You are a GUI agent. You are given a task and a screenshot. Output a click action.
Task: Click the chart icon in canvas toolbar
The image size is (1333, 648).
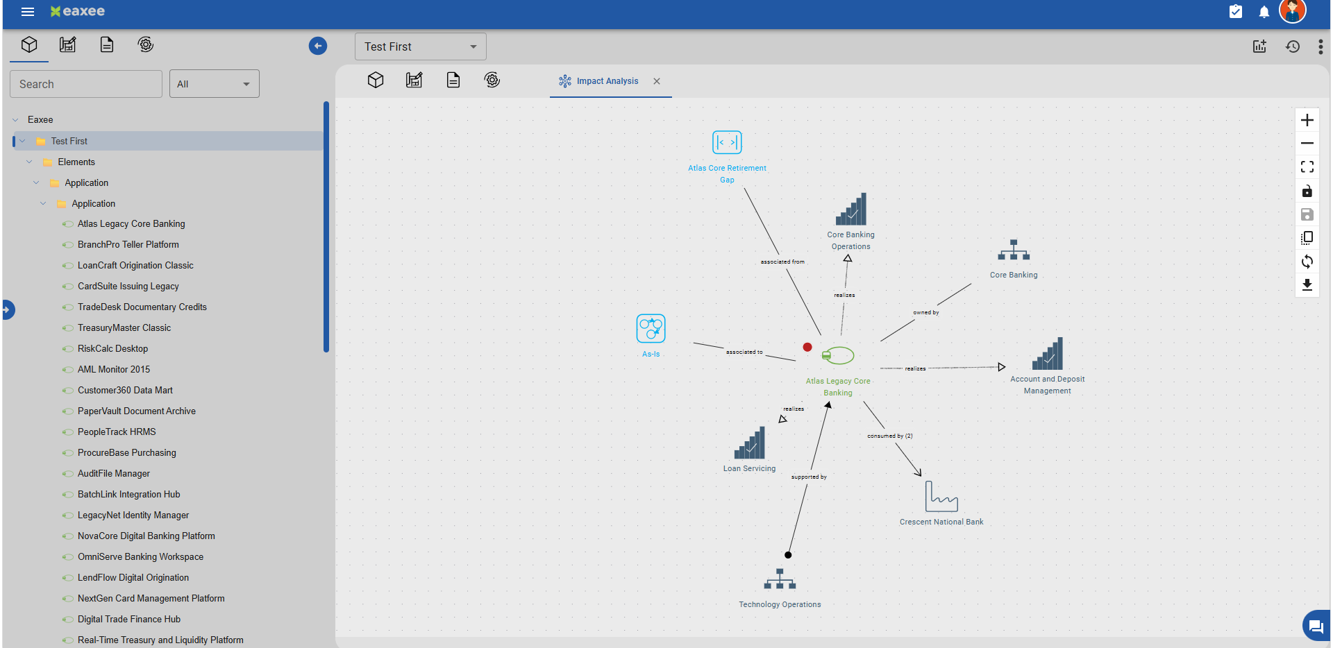(x=414, y=80)
